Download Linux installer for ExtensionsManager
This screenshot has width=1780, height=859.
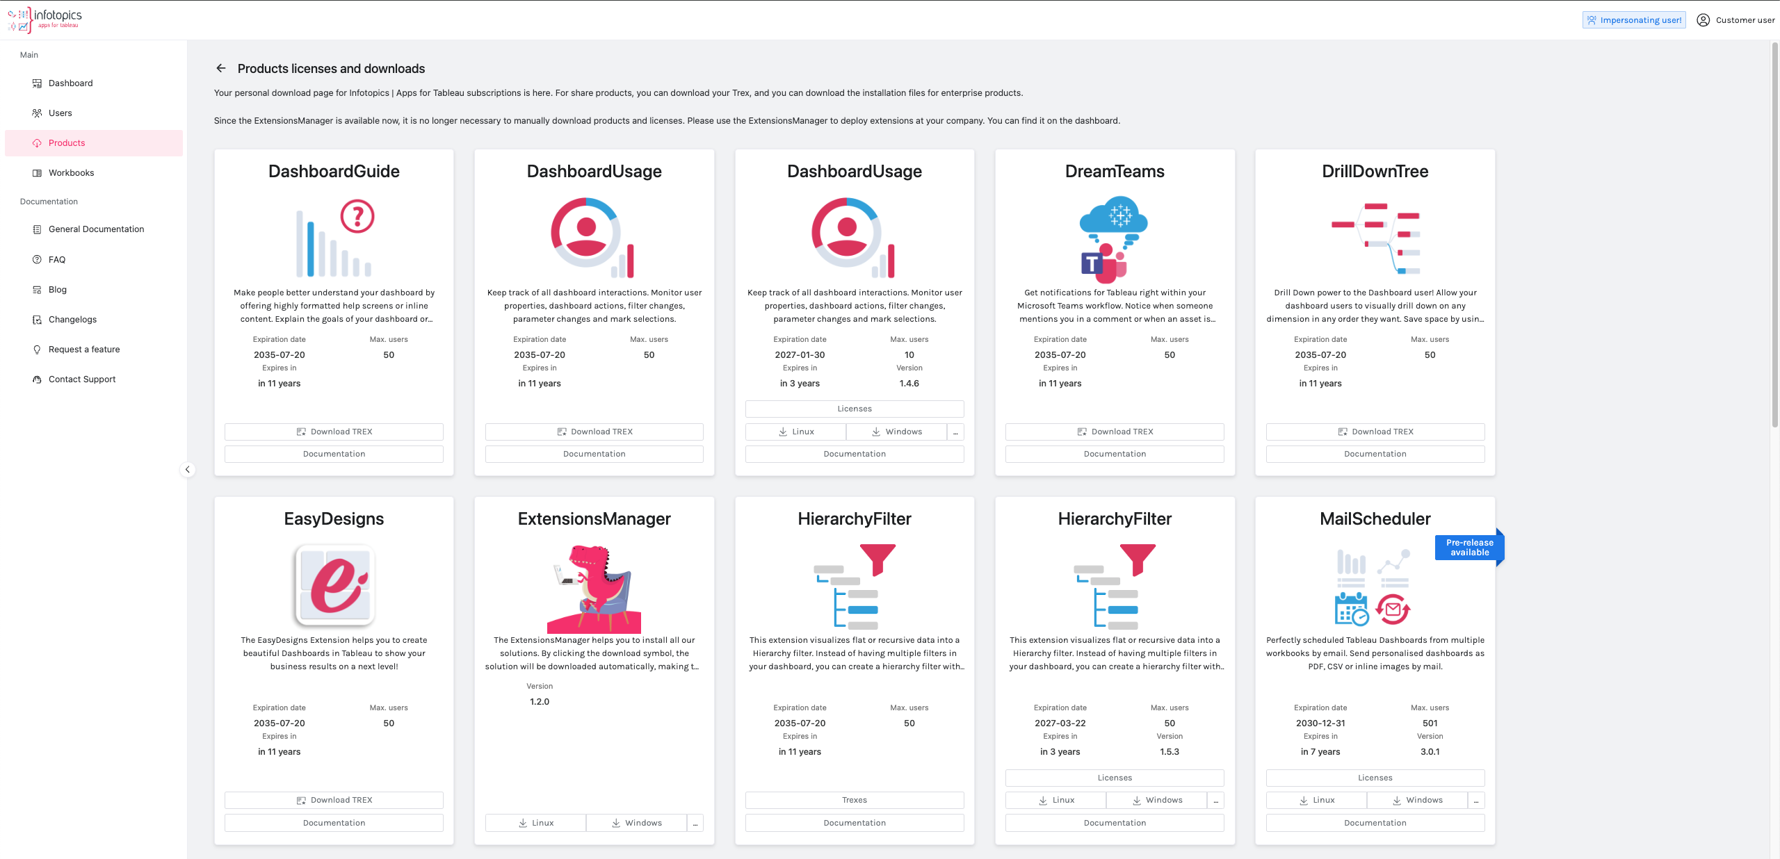click(x=535, y=824)
